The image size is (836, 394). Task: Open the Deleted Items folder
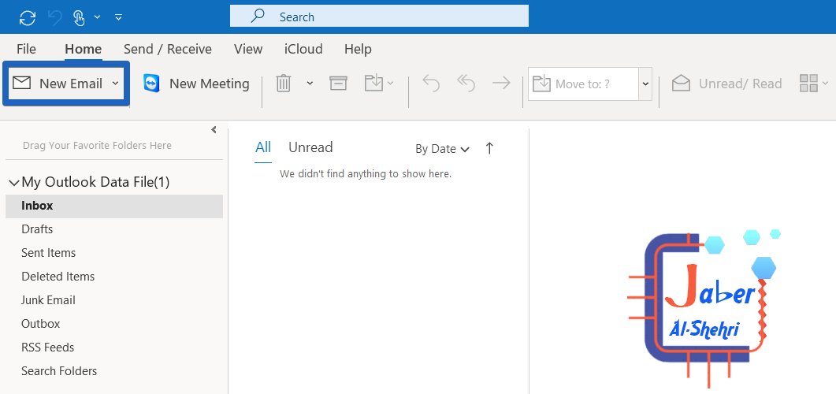point(58,276)
